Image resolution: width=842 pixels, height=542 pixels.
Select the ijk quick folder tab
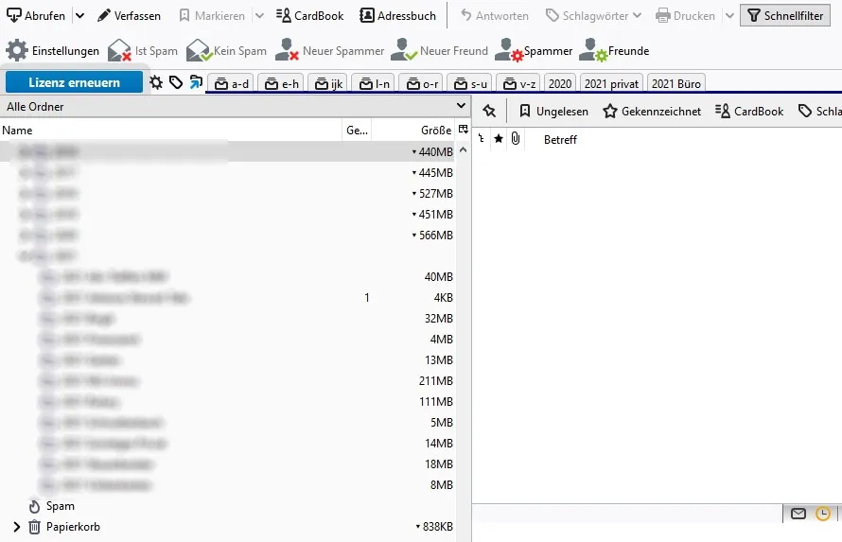pyautogui.click(x=328, y=84)
